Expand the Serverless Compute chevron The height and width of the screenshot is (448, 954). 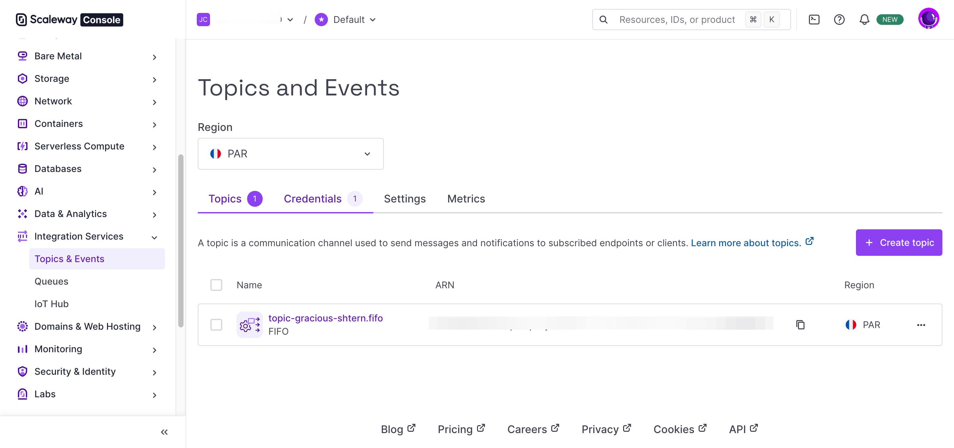154,147
